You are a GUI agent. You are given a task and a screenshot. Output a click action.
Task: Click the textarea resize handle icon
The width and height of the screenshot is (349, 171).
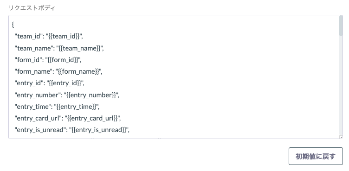[341, 137]
